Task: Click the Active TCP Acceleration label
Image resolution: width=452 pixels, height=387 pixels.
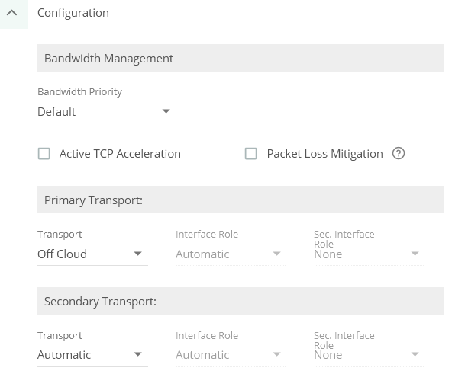Action: click(120, 154)
